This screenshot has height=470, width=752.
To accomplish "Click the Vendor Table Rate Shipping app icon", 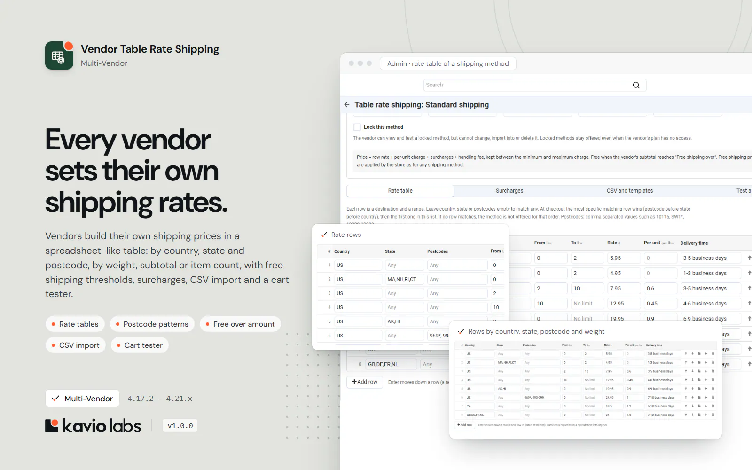I will 59,55.
